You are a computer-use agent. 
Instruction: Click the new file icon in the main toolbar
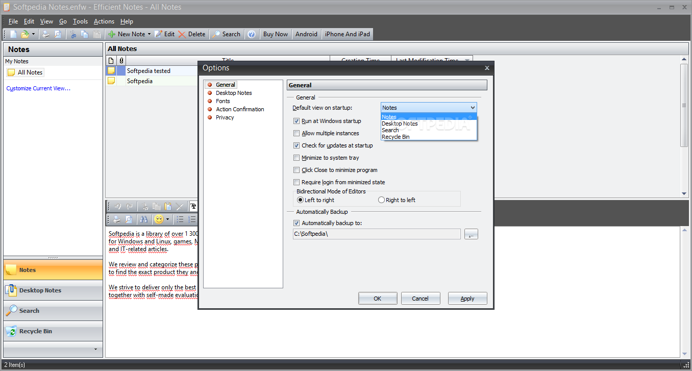[14, 34]
